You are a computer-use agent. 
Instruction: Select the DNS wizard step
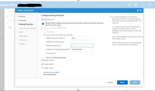pyautogui.click(x=21, y=32)
